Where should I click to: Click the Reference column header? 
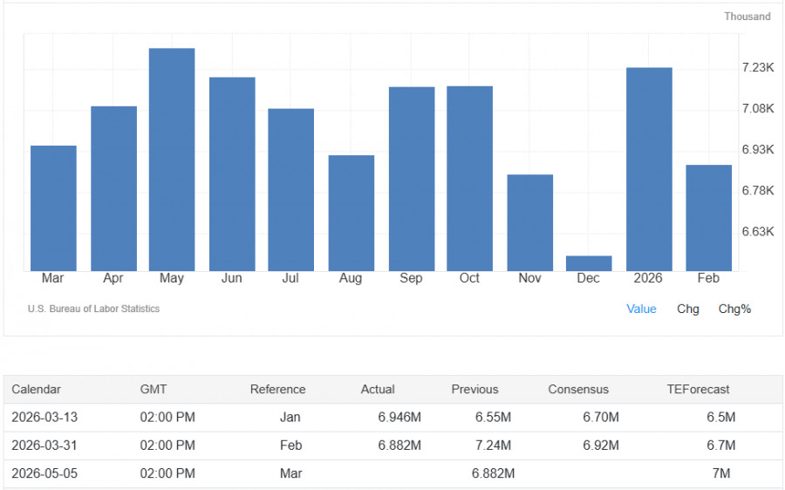(278, 390)
